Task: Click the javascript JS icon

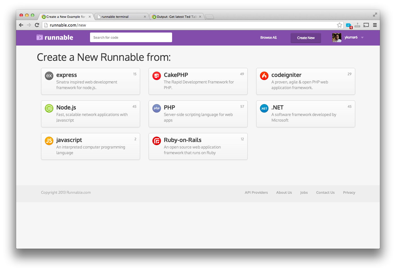Action: [x=49, y=141]
